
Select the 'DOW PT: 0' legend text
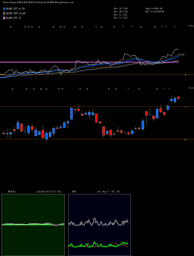13,18
